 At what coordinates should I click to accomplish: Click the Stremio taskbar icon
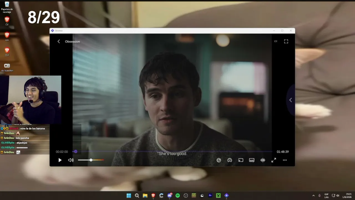pyautogui.click(x=226, y=196)
